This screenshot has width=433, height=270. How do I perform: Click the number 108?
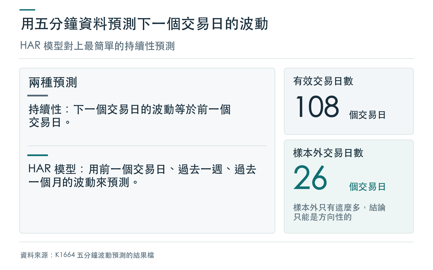pos(317,107)
